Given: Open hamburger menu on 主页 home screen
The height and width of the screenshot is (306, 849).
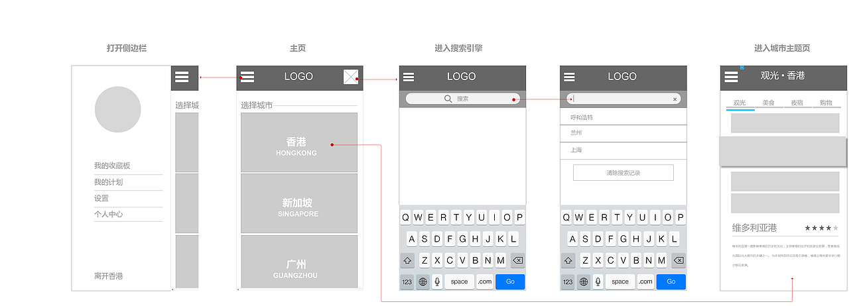Looking at the screenshot, I should 247,77.
